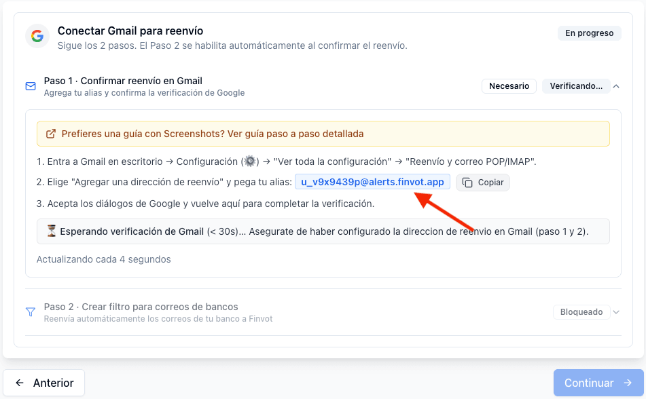Click the hourglass icon in waiting message
Image resolution: width=646 pixels, height=399 pixels.
[x=51, y=231]
